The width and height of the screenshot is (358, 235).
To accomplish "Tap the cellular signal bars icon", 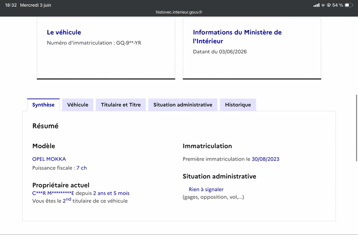I will click(316, 5).
